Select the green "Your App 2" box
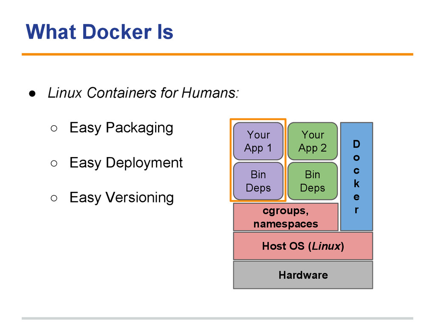Screen dimensions: 435x326 point(313,141)
